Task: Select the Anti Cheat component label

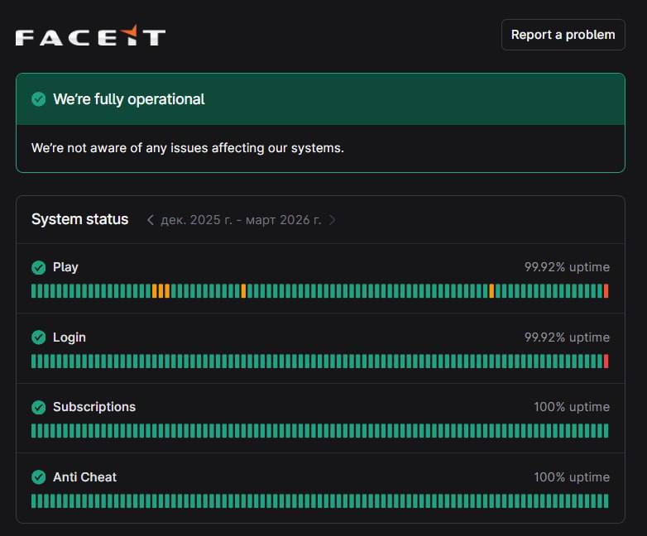Action: 84,477
